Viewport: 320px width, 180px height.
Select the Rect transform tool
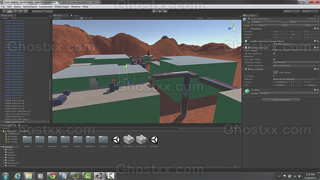point(26,11)
